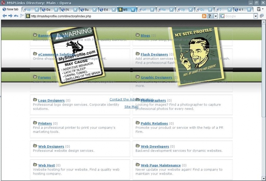Open the Logo Designers category link

tap(51, 100)
